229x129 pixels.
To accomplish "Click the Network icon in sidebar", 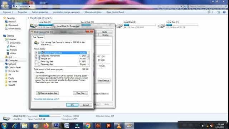I will (6, 64).
